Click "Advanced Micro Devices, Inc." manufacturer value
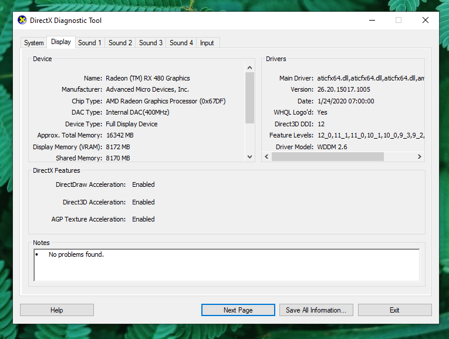The image size is (449, 339). point(147,89)
